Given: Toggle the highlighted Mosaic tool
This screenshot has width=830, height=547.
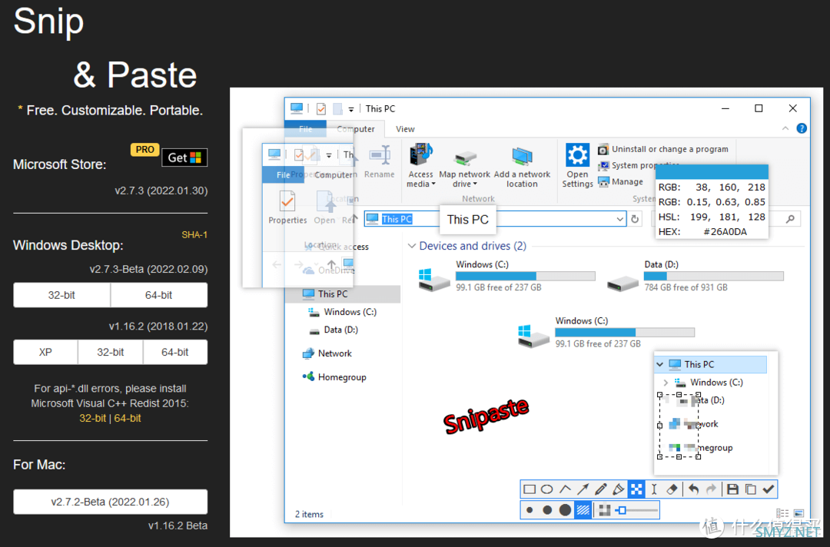Looking at the screenshot, I should pos(636,489).
